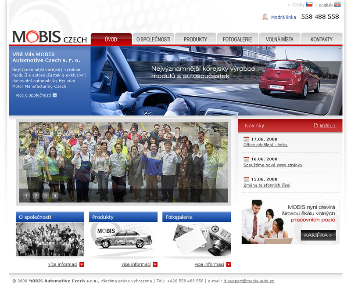Click the Modrá linka operator icon
351x289 pixels.
tap(265, 17)
